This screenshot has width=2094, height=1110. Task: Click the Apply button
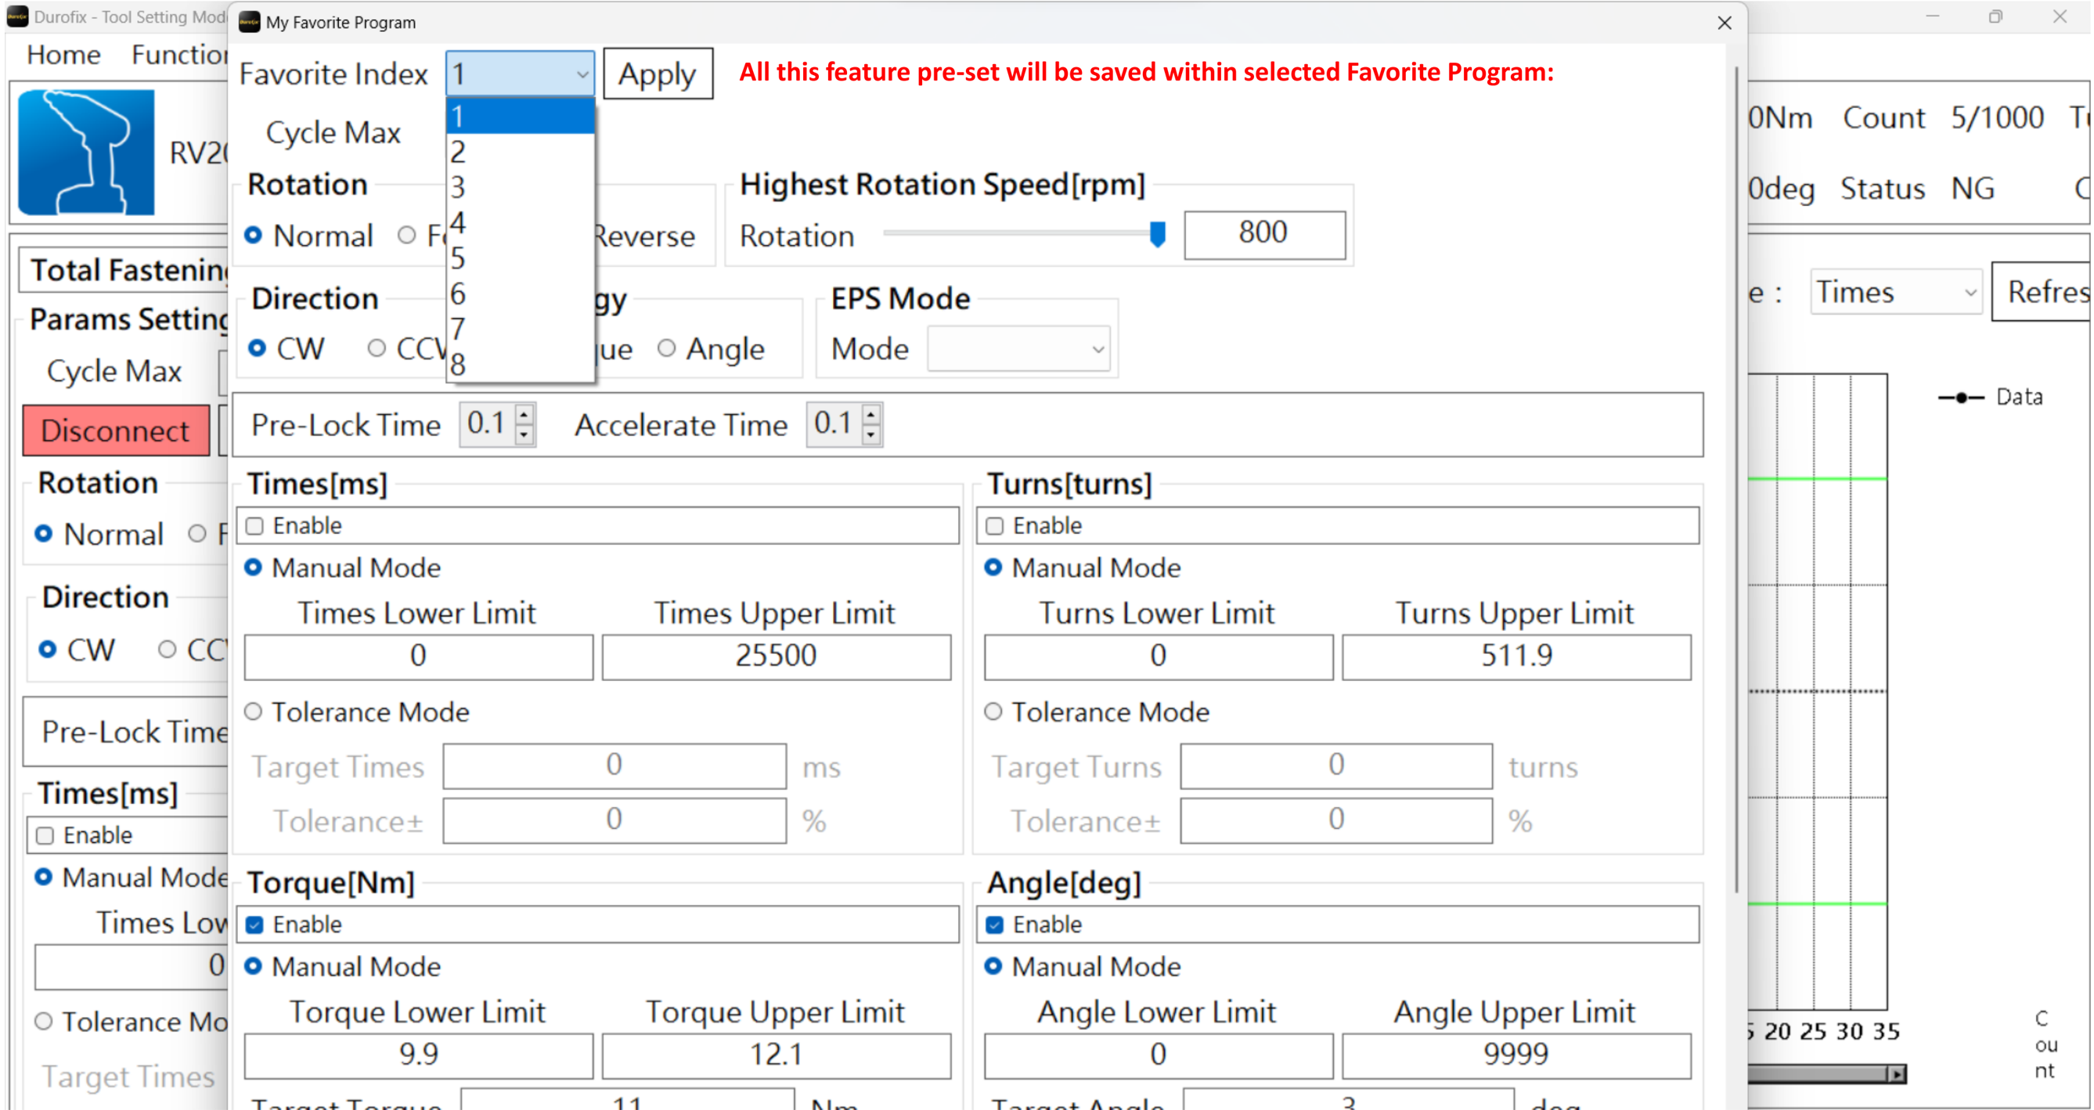click(x=657, y=74)
